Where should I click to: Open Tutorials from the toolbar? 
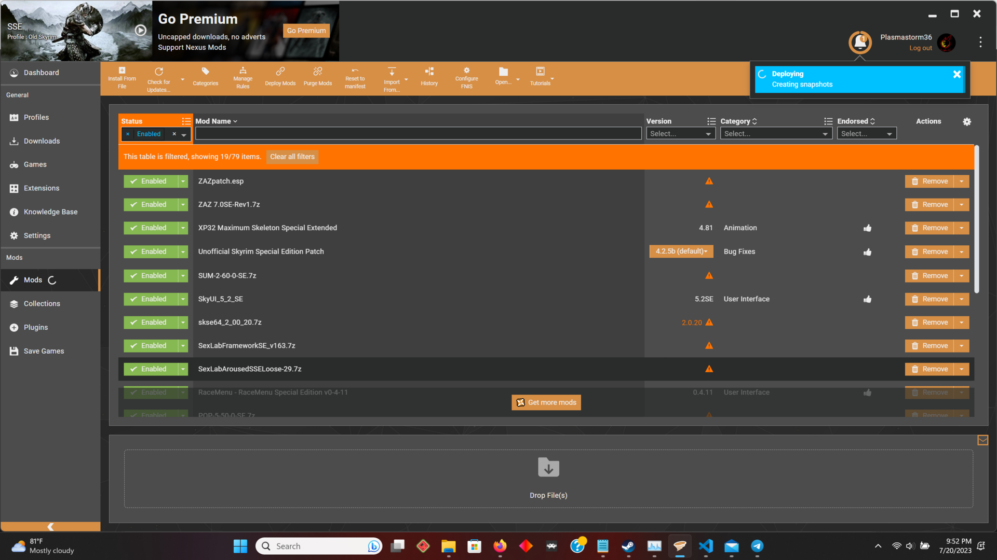[x=540, y=77]
